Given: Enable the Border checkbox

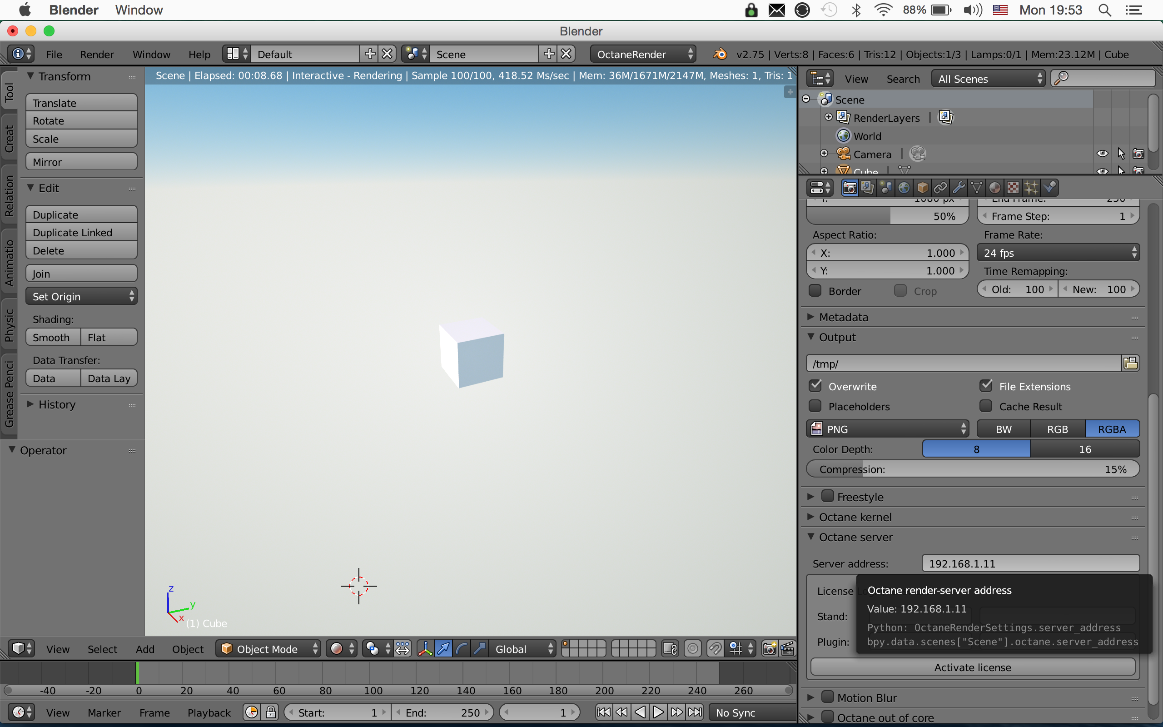Looking at the screenshot, I should 815,290.
